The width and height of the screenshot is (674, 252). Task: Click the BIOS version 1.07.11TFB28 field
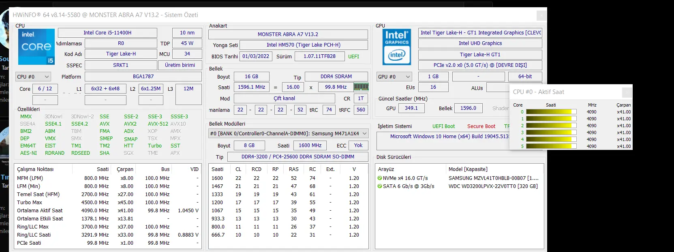click(x=320, y=56)
